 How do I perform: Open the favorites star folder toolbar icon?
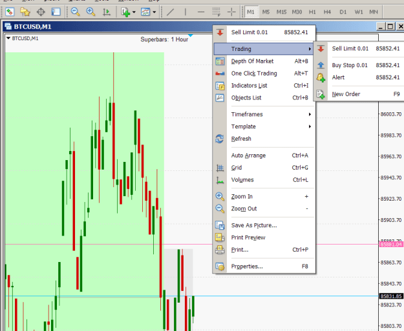(x=25, y=12)
